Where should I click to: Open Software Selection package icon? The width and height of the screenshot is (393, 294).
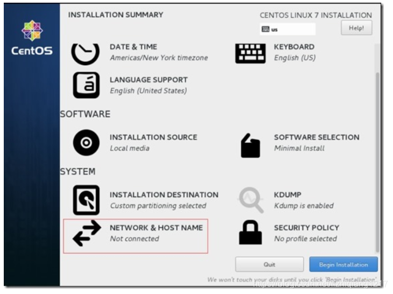tap(250, 145)
